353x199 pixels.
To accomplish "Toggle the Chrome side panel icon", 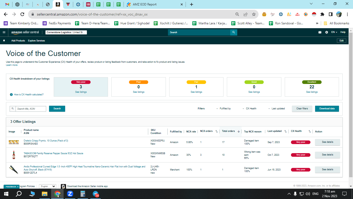I will click(x=331, y=14).
